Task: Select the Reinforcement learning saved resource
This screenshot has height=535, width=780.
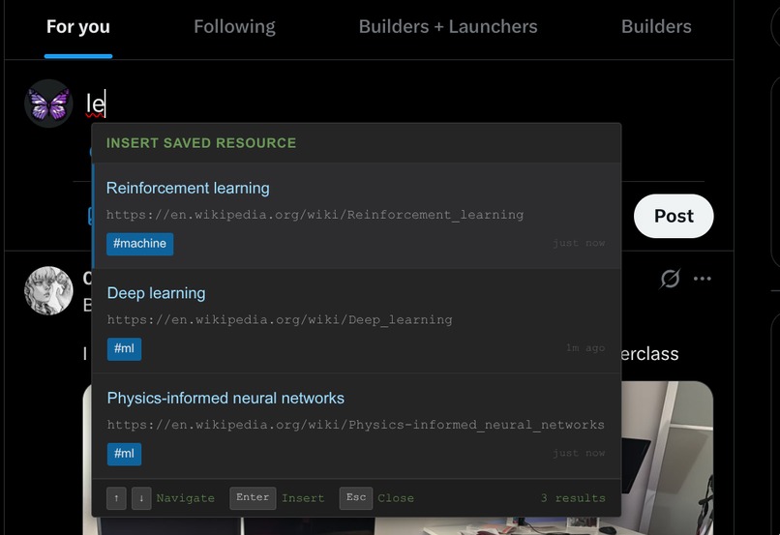Action: [356, 216]
